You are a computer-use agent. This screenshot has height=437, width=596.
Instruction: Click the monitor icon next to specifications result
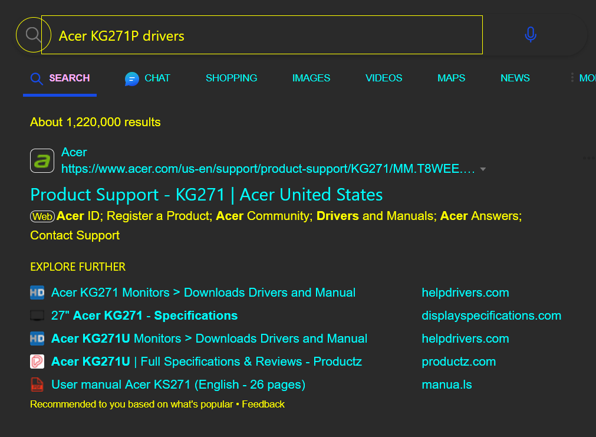37,315
